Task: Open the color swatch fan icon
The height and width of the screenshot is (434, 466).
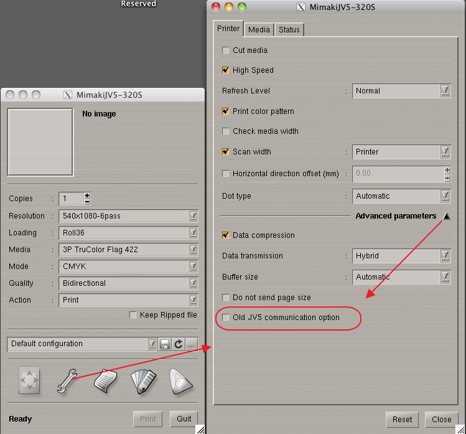Action: click(143, 381)
